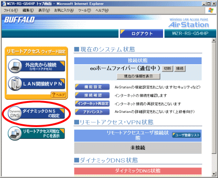Screen dimensions: 218x178
Task: Click the 接続 connect button
Action: tap(180, 69)
